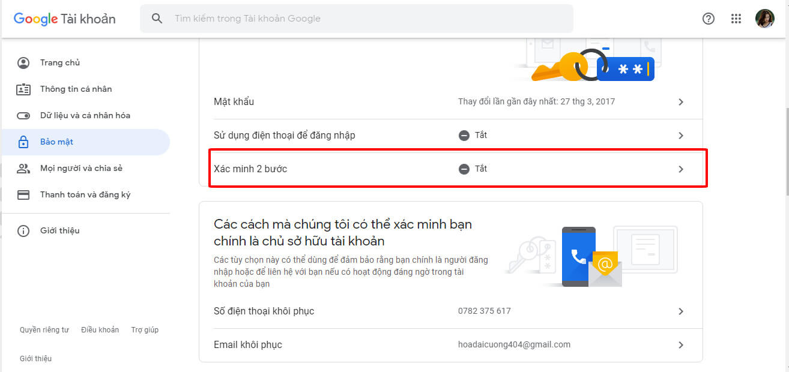789x372 pixels.
Task: Open the Quyền riêng tư footer link
Action: click(x=44, y=330)
